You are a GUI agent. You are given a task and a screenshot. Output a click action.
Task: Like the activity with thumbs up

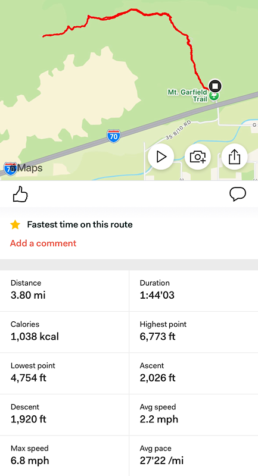[20, 194]
